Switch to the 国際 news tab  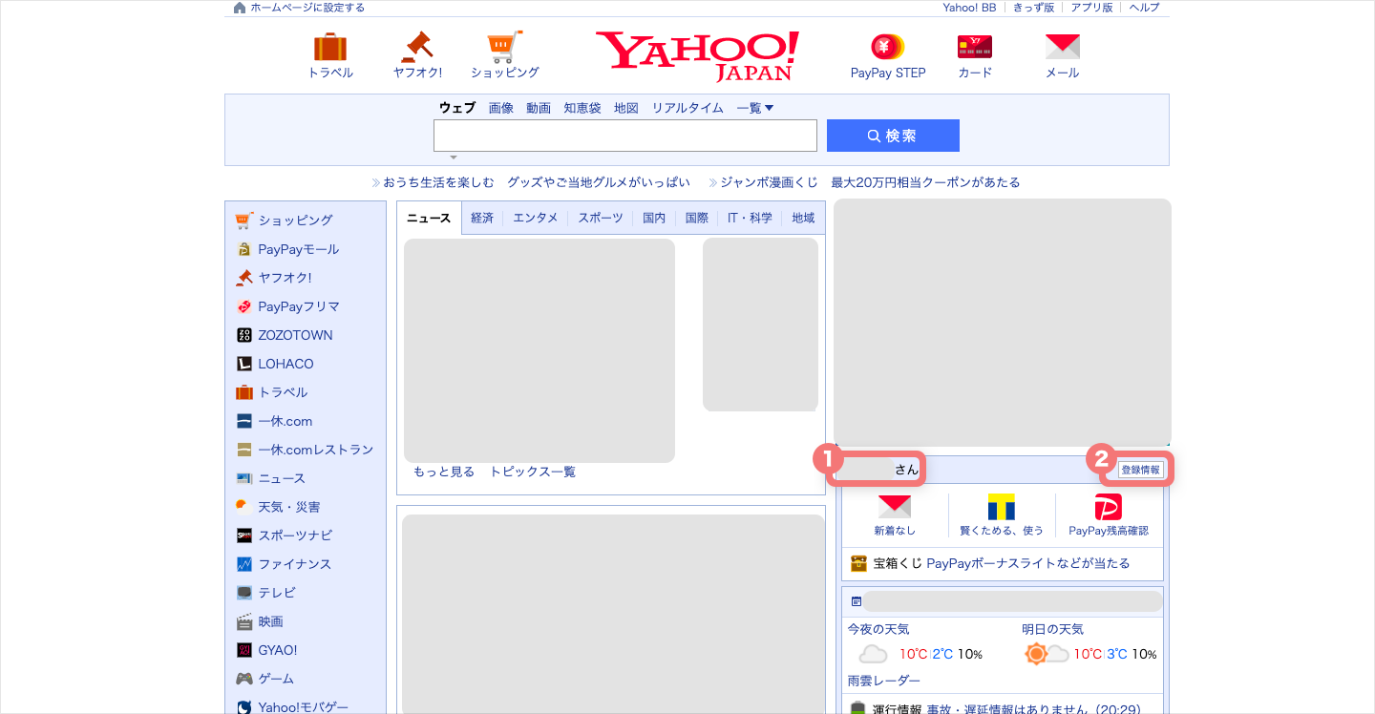click(697, 218)
